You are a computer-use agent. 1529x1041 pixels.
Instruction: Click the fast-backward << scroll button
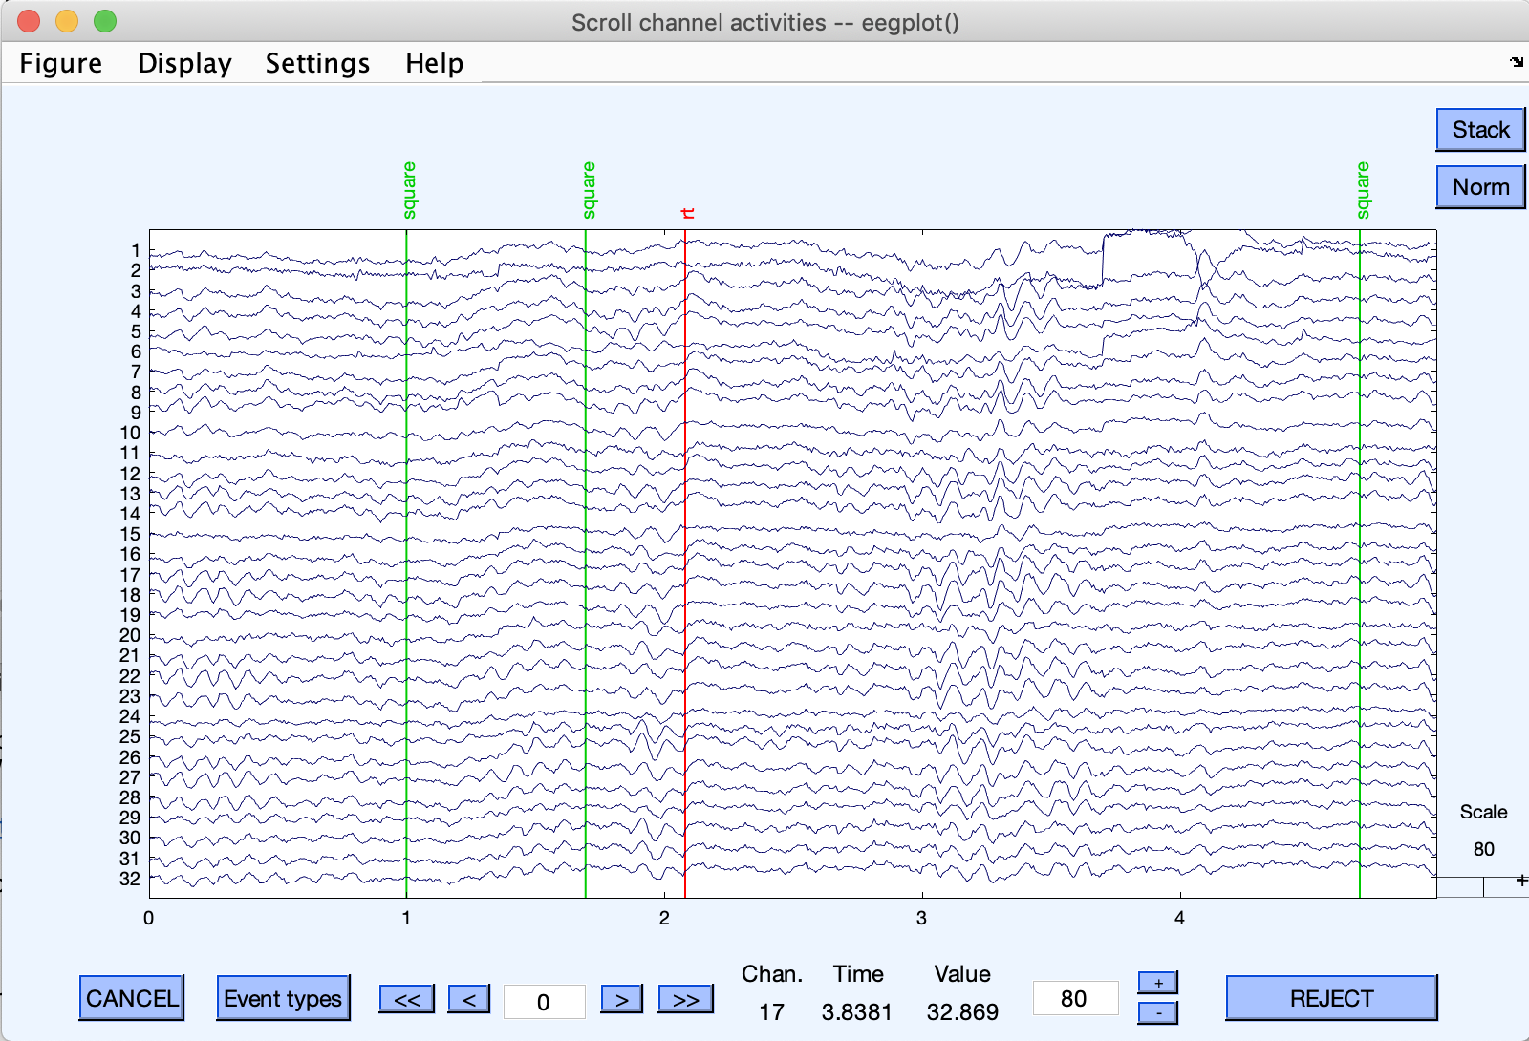coord(406,999)
